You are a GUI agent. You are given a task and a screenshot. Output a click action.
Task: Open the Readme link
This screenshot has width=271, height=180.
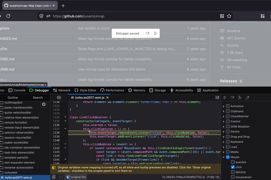[x=234, y=31]
